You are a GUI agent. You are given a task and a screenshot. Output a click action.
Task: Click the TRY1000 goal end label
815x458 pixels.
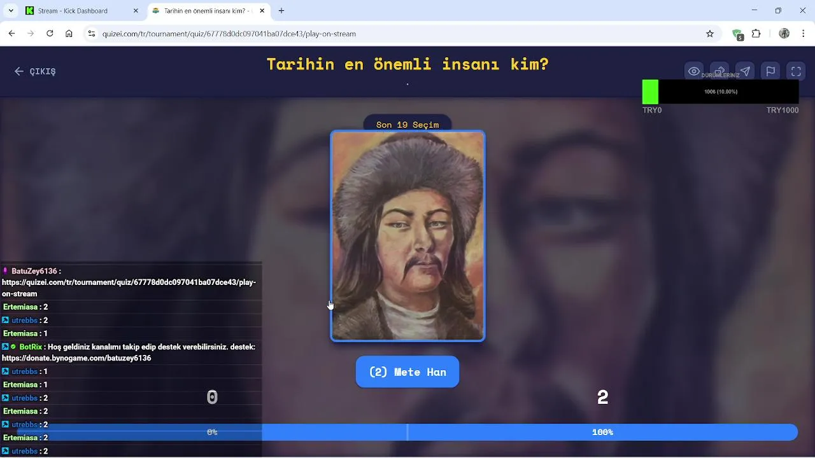(x=783, y=110)
